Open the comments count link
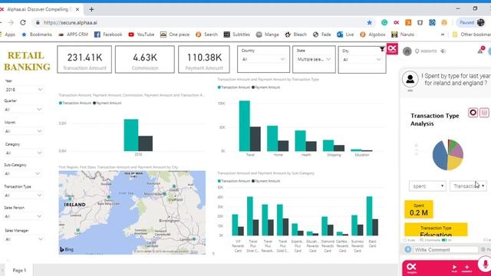Image resolution: width=491 pixels, height=276 pixels. (430, 240)
